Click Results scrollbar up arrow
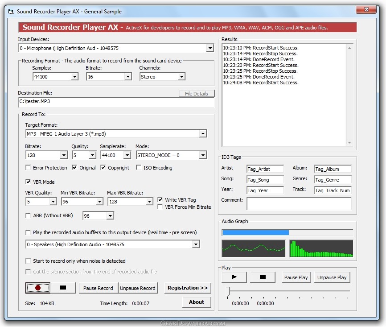 point(349,48)
